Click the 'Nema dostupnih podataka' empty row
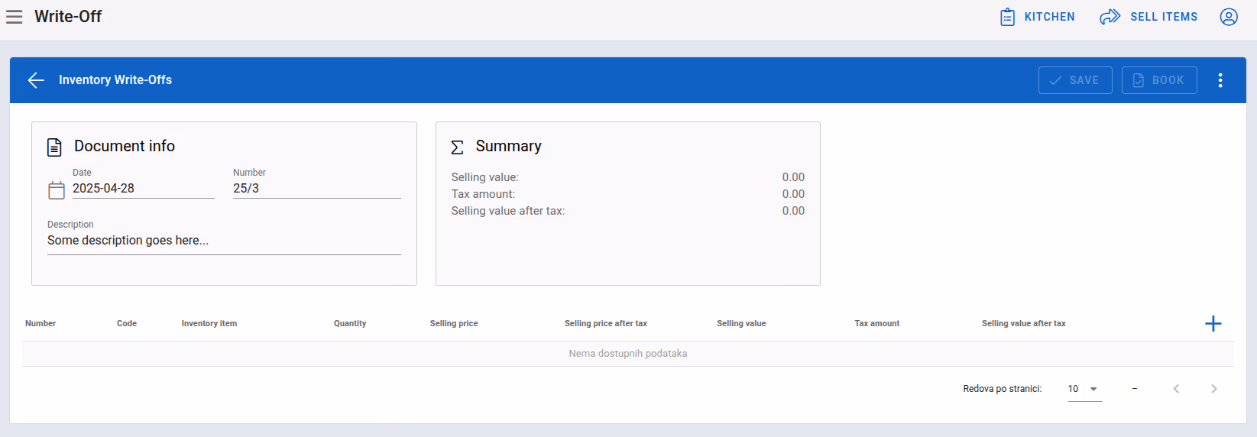The width and height of the screenshot is (1257, 437). tap(628, 354)
